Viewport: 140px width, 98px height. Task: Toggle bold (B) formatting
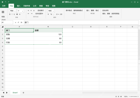[x=10, y=14]
